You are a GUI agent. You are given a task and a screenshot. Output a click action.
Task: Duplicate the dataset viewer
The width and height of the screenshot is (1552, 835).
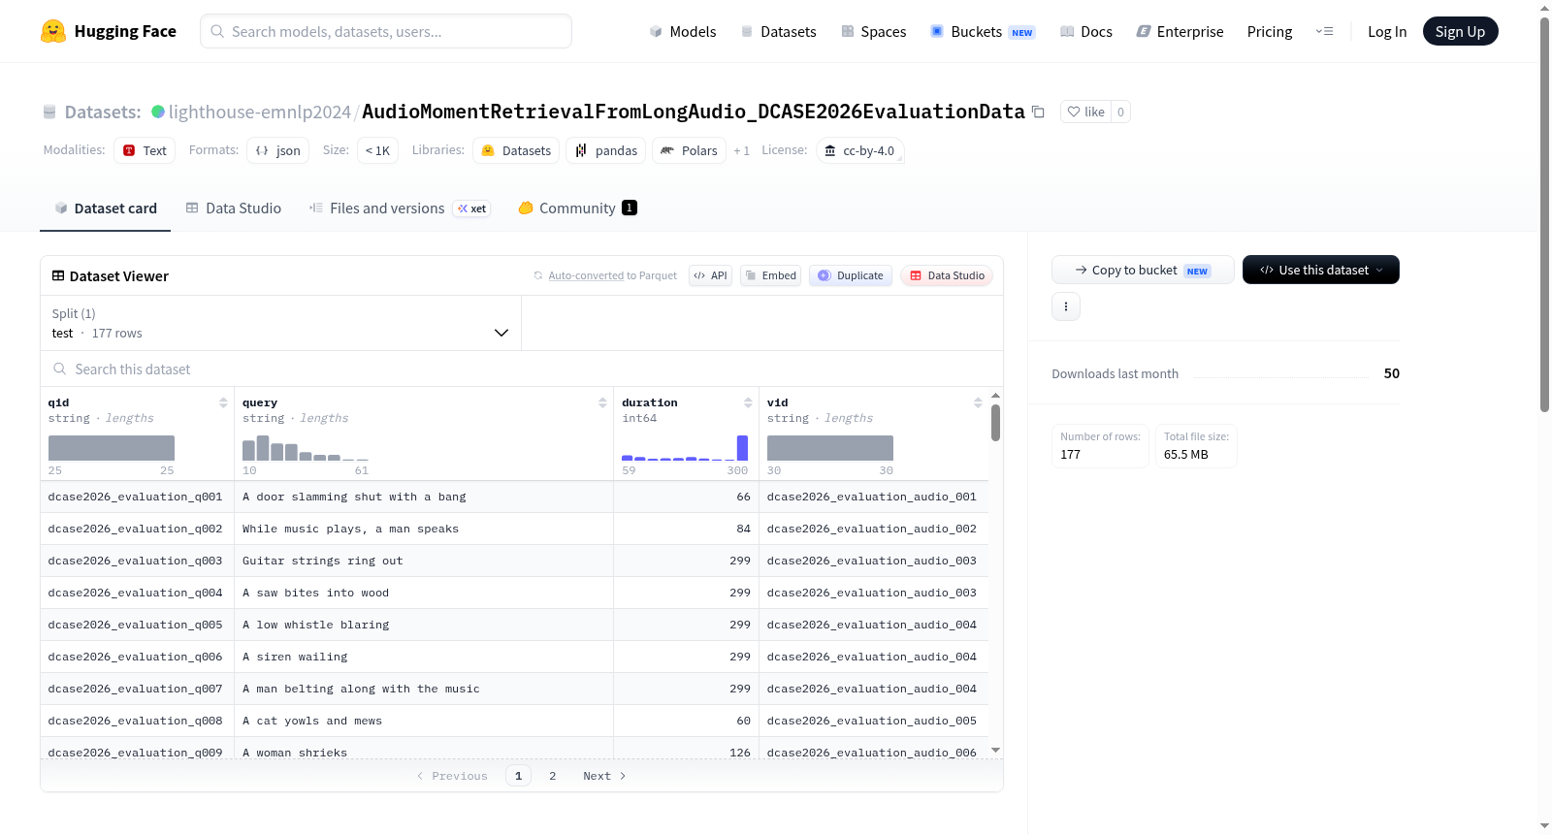coord(851,275)
